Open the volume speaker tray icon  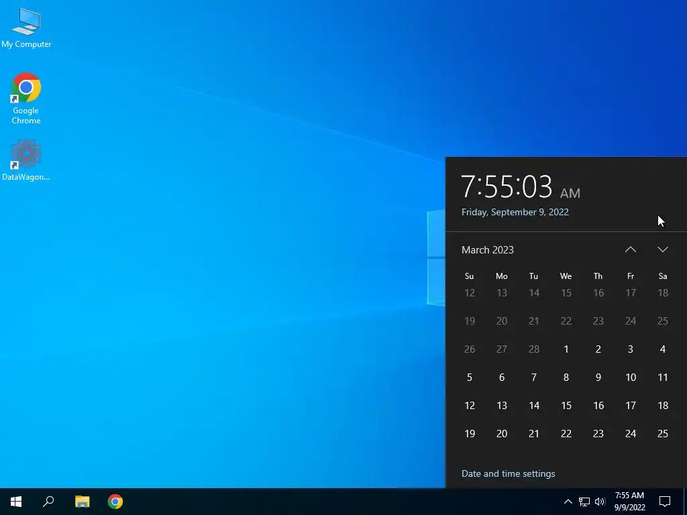600,502
